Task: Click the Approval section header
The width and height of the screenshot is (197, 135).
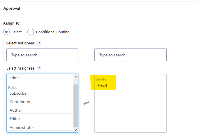Action: 12,8
